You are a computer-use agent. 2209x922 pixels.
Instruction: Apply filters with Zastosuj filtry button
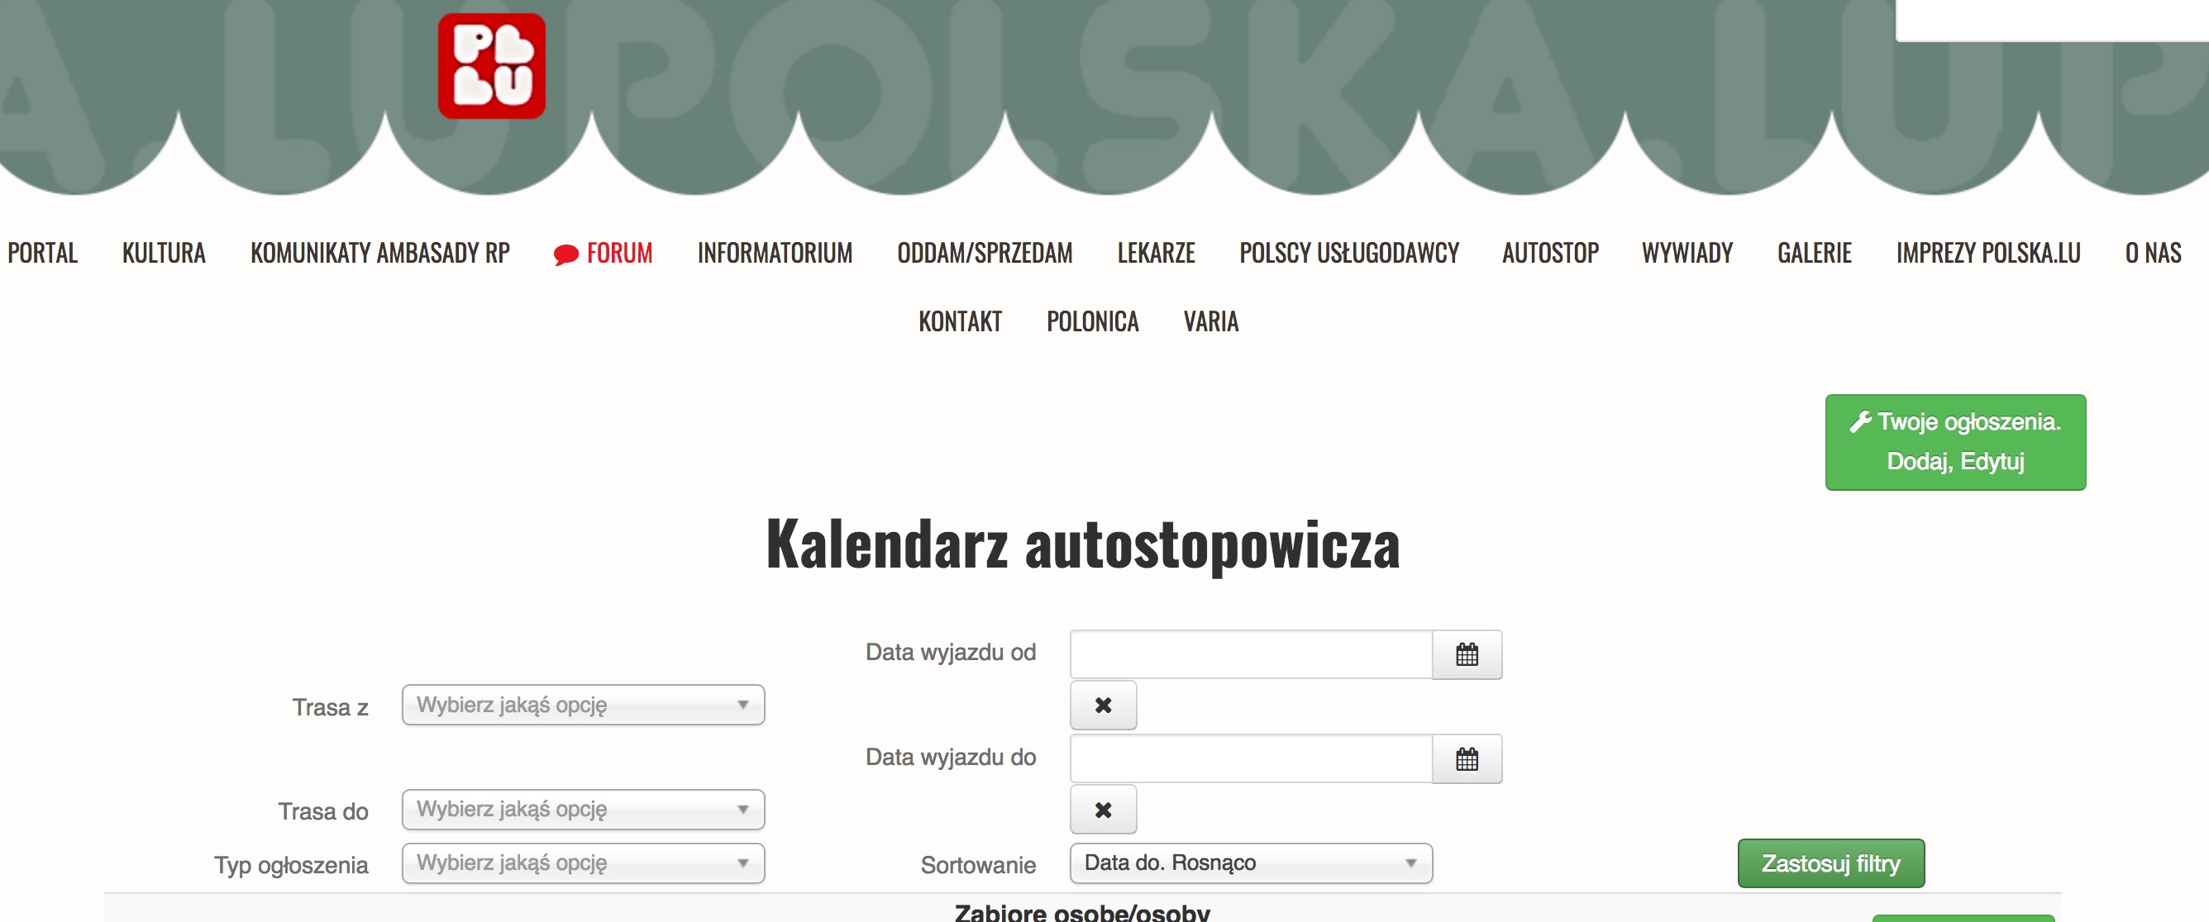tap(1831, 863)
